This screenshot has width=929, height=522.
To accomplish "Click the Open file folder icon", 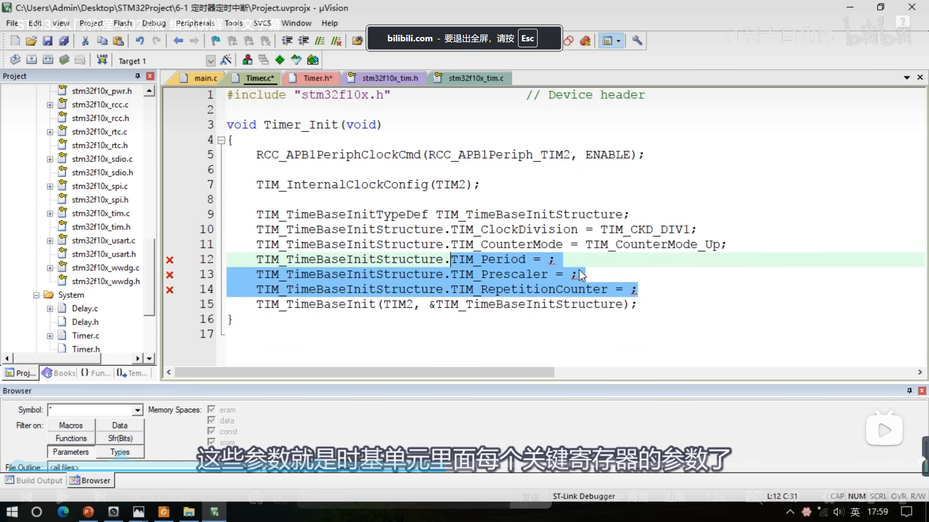I will tap(31, 41).
